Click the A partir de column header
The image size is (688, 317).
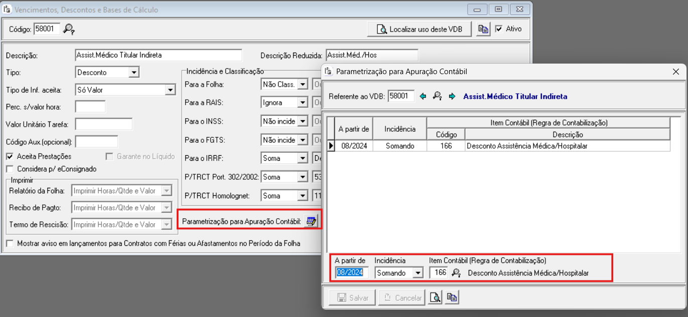[x=354, y=129]
